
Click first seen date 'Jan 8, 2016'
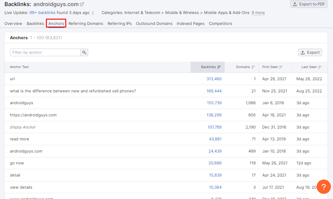[x=273, y=103]
